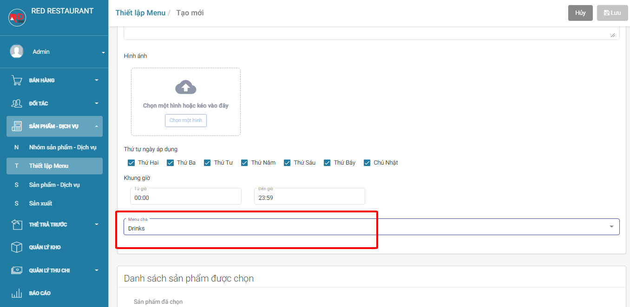
Task: Click the Red Restaurant logo icon
Action: click(17, 18)
